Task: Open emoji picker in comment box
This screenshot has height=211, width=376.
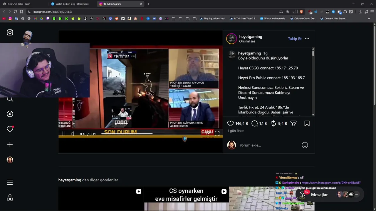Action: coord(305,145)
